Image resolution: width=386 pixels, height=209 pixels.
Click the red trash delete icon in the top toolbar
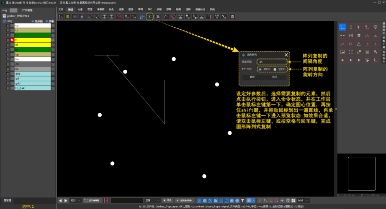(232, 17)
